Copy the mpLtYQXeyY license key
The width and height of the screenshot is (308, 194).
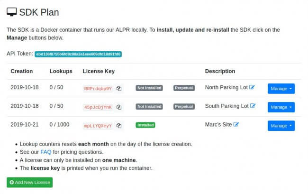119,126
